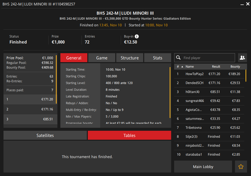Focus the Find player search field
251x176 pixels.
tap(204, 57)
